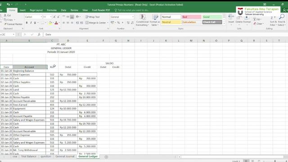Click Decrease Decimal icon

132,22
